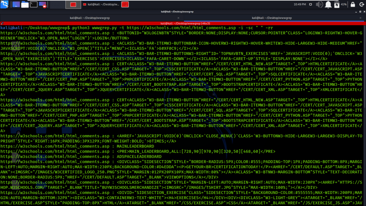Click the ADSPACELEADERBOARD output line
The width and height of the screenshot is (366, 206).
tap(81, 157)
